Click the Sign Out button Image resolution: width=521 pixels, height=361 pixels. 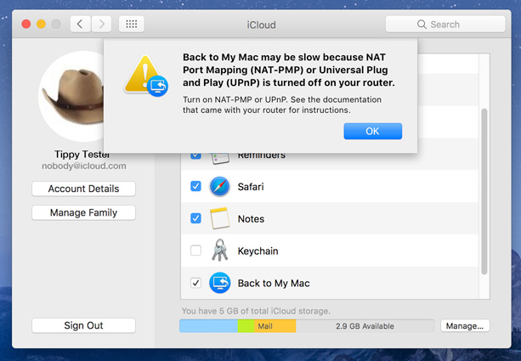click(84, 325)
